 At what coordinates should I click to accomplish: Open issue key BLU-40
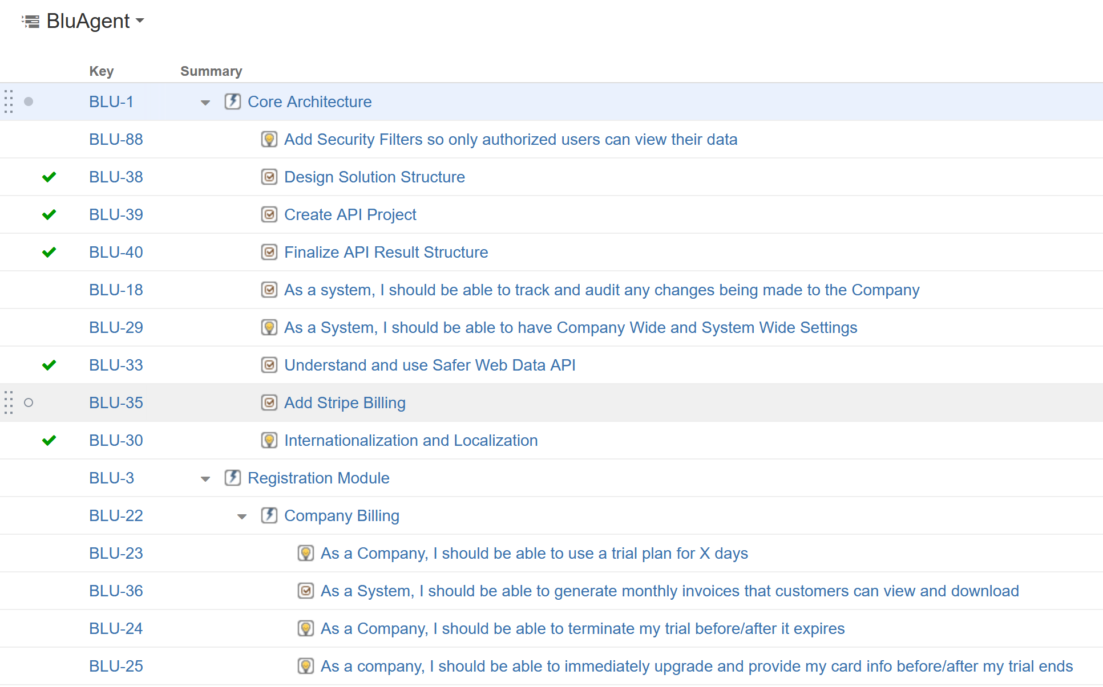point(116,252)
